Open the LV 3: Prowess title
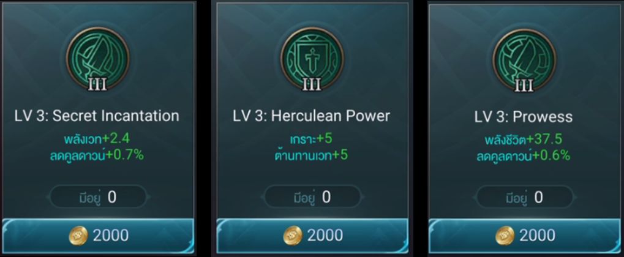This screenshot has width=624, height=257. pos(524,116)
